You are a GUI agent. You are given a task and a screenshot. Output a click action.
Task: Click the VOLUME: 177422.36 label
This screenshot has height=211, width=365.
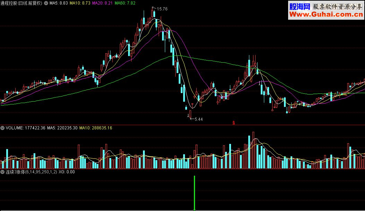[x=25, y=128]
